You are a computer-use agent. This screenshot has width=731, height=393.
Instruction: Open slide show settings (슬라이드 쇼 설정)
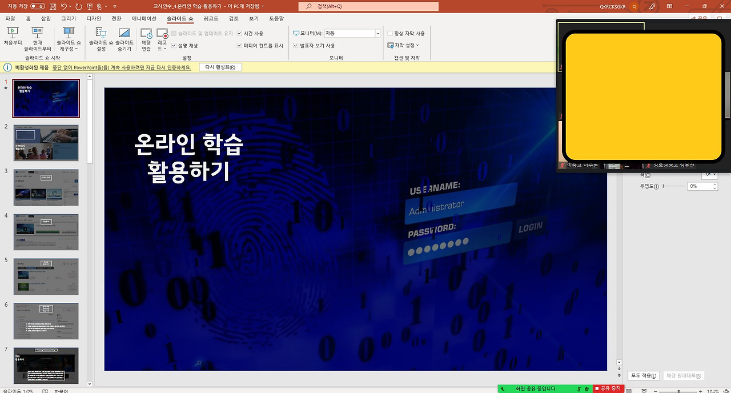(x=101, y=39)
